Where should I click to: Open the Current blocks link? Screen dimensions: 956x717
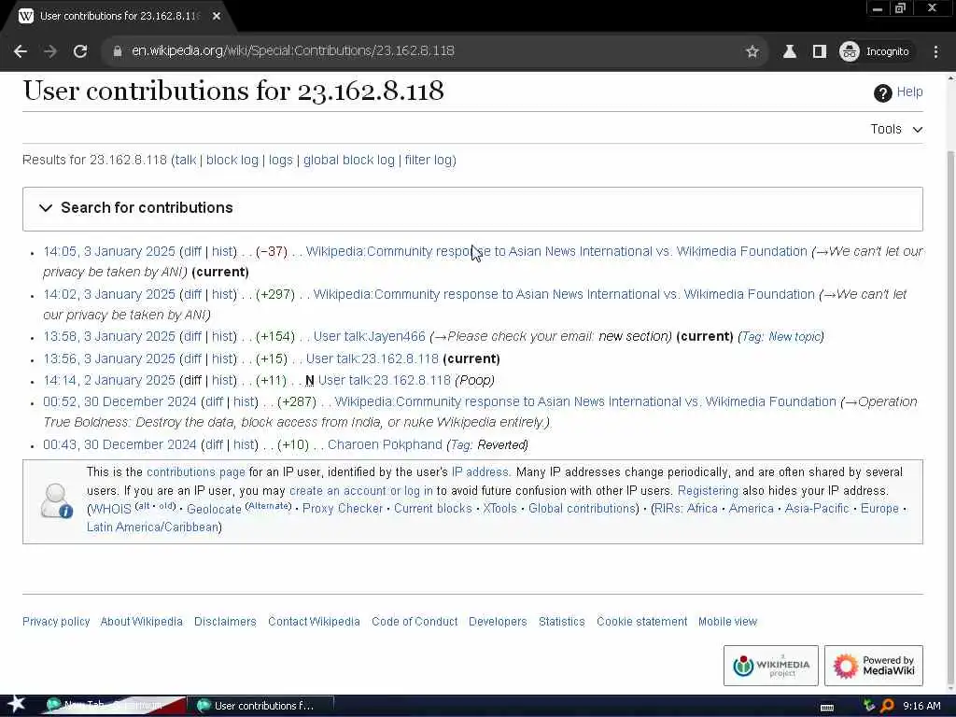[x=433, y=509]
